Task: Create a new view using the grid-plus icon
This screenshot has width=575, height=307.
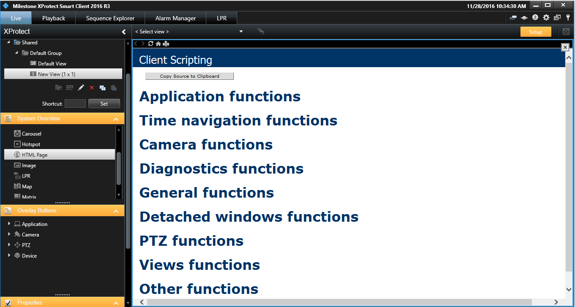Action: [70, 87]
